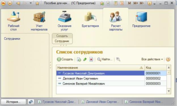
Task: Open the info about program icon
Action: [149, 3]
